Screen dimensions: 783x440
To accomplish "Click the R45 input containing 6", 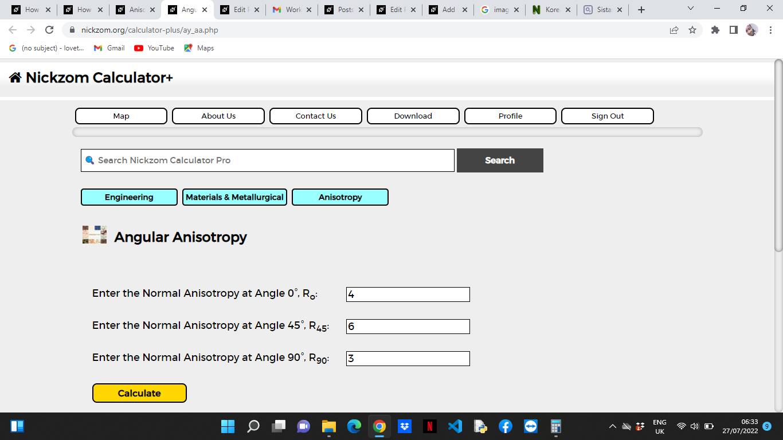I will tap(408, 327).
